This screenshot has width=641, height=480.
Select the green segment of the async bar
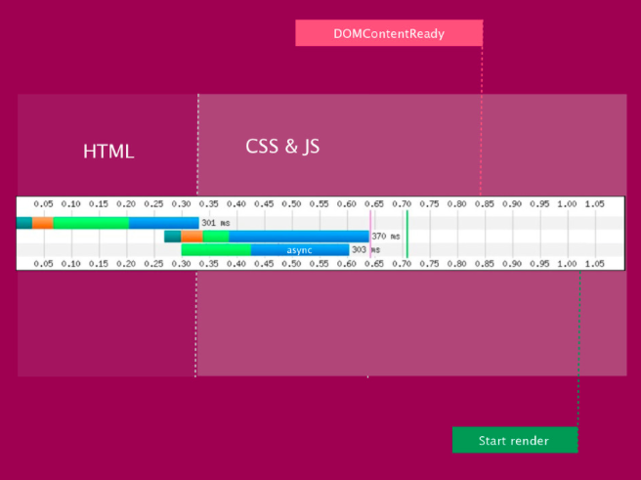click(216, 250)
